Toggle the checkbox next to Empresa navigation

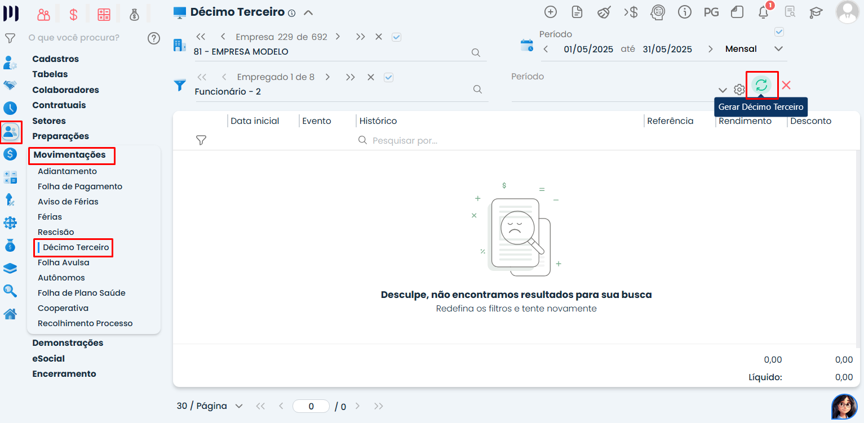click(x=396, y=37)
